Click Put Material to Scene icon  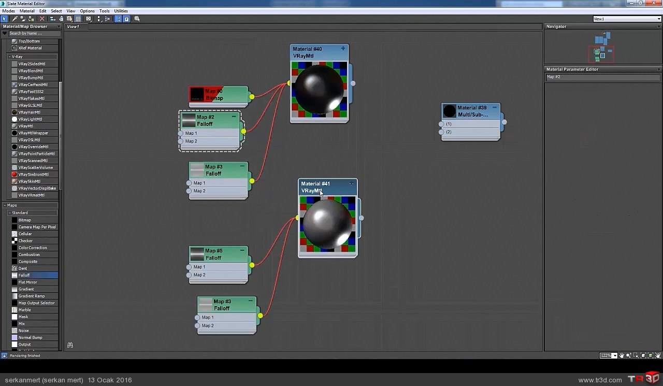23,19
